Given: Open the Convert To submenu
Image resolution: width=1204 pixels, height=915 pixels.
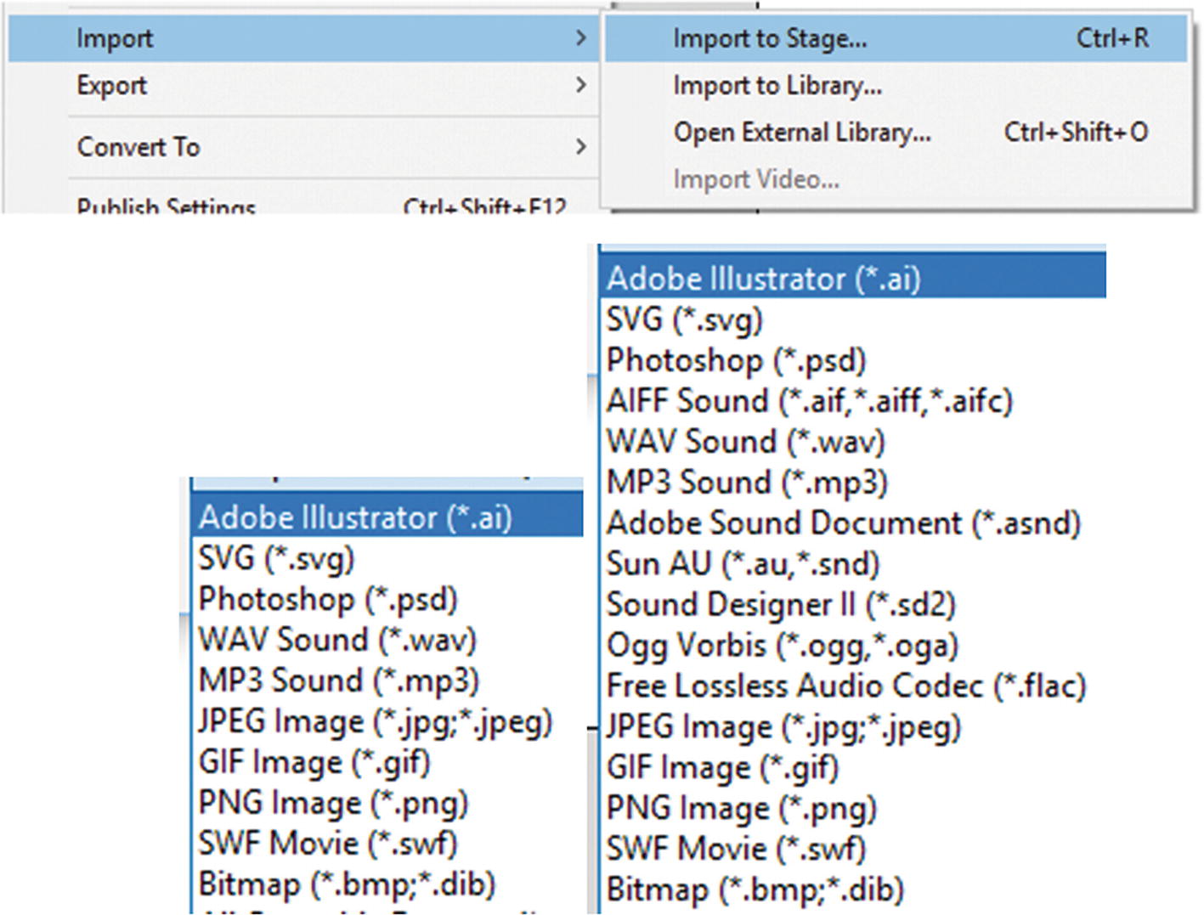Looking at the screenshot, I should [x=302, y=147].
